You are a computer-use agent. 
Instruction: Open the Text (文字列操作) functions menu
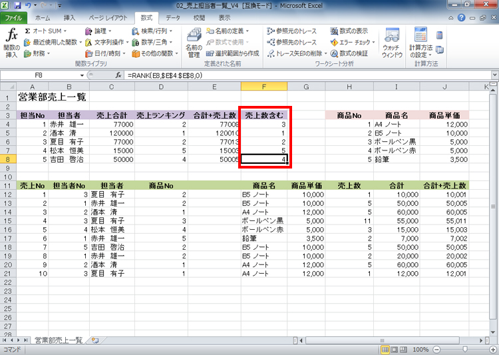(x=107, y=42)
